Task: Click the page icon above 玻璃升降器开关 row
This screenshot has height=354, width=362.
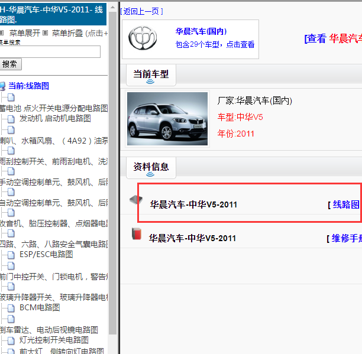Action: [11, 287]
